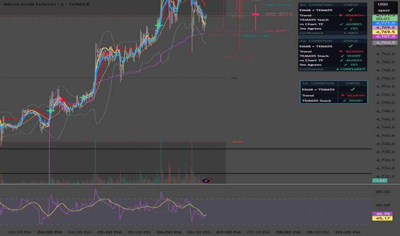Image resolution: width=400 pixels, height=236 pixels.
Task: Click the apoz label under USD
Action: (384, 10)
